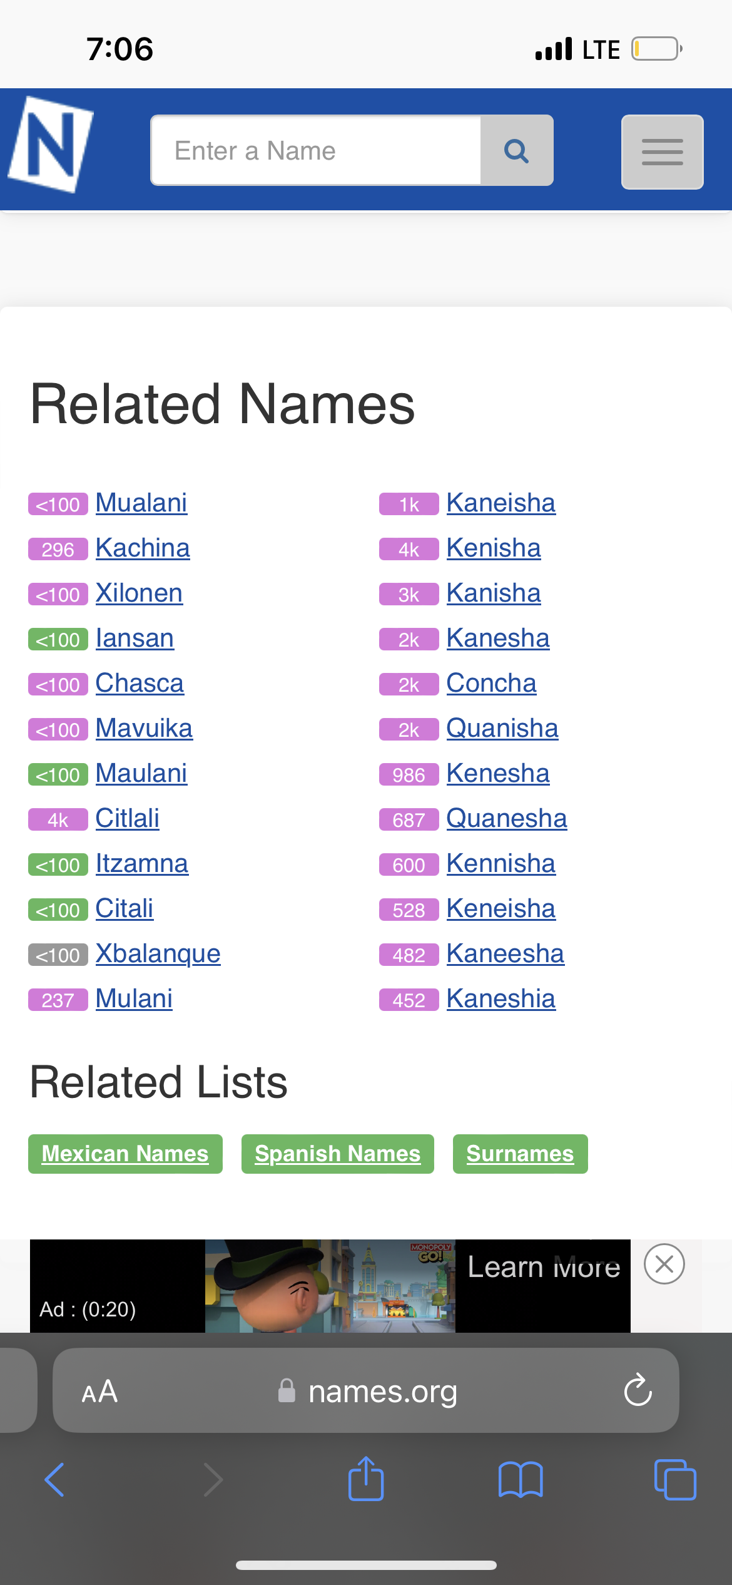Open the Spanish Names list
The width and height of the screenshot is (732, 1585).
tap(337, 1153)
